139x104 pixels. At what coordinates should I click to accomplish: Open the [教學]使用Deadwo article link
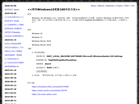[x=12, y=32]
